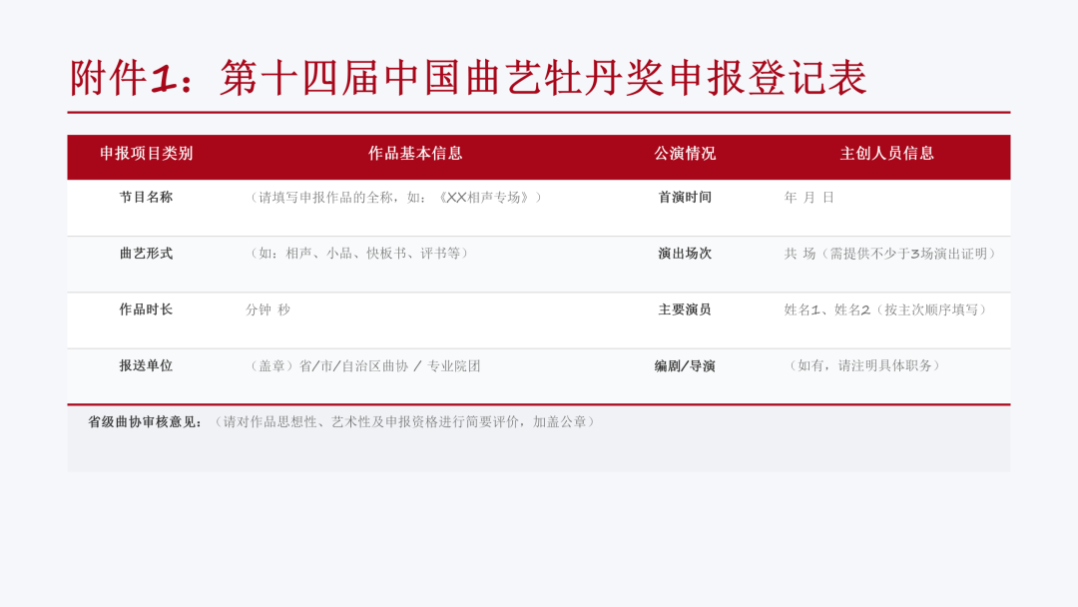Select the 申报项目类别 header cell
1078x607 pixels.
tap(146, 154)
